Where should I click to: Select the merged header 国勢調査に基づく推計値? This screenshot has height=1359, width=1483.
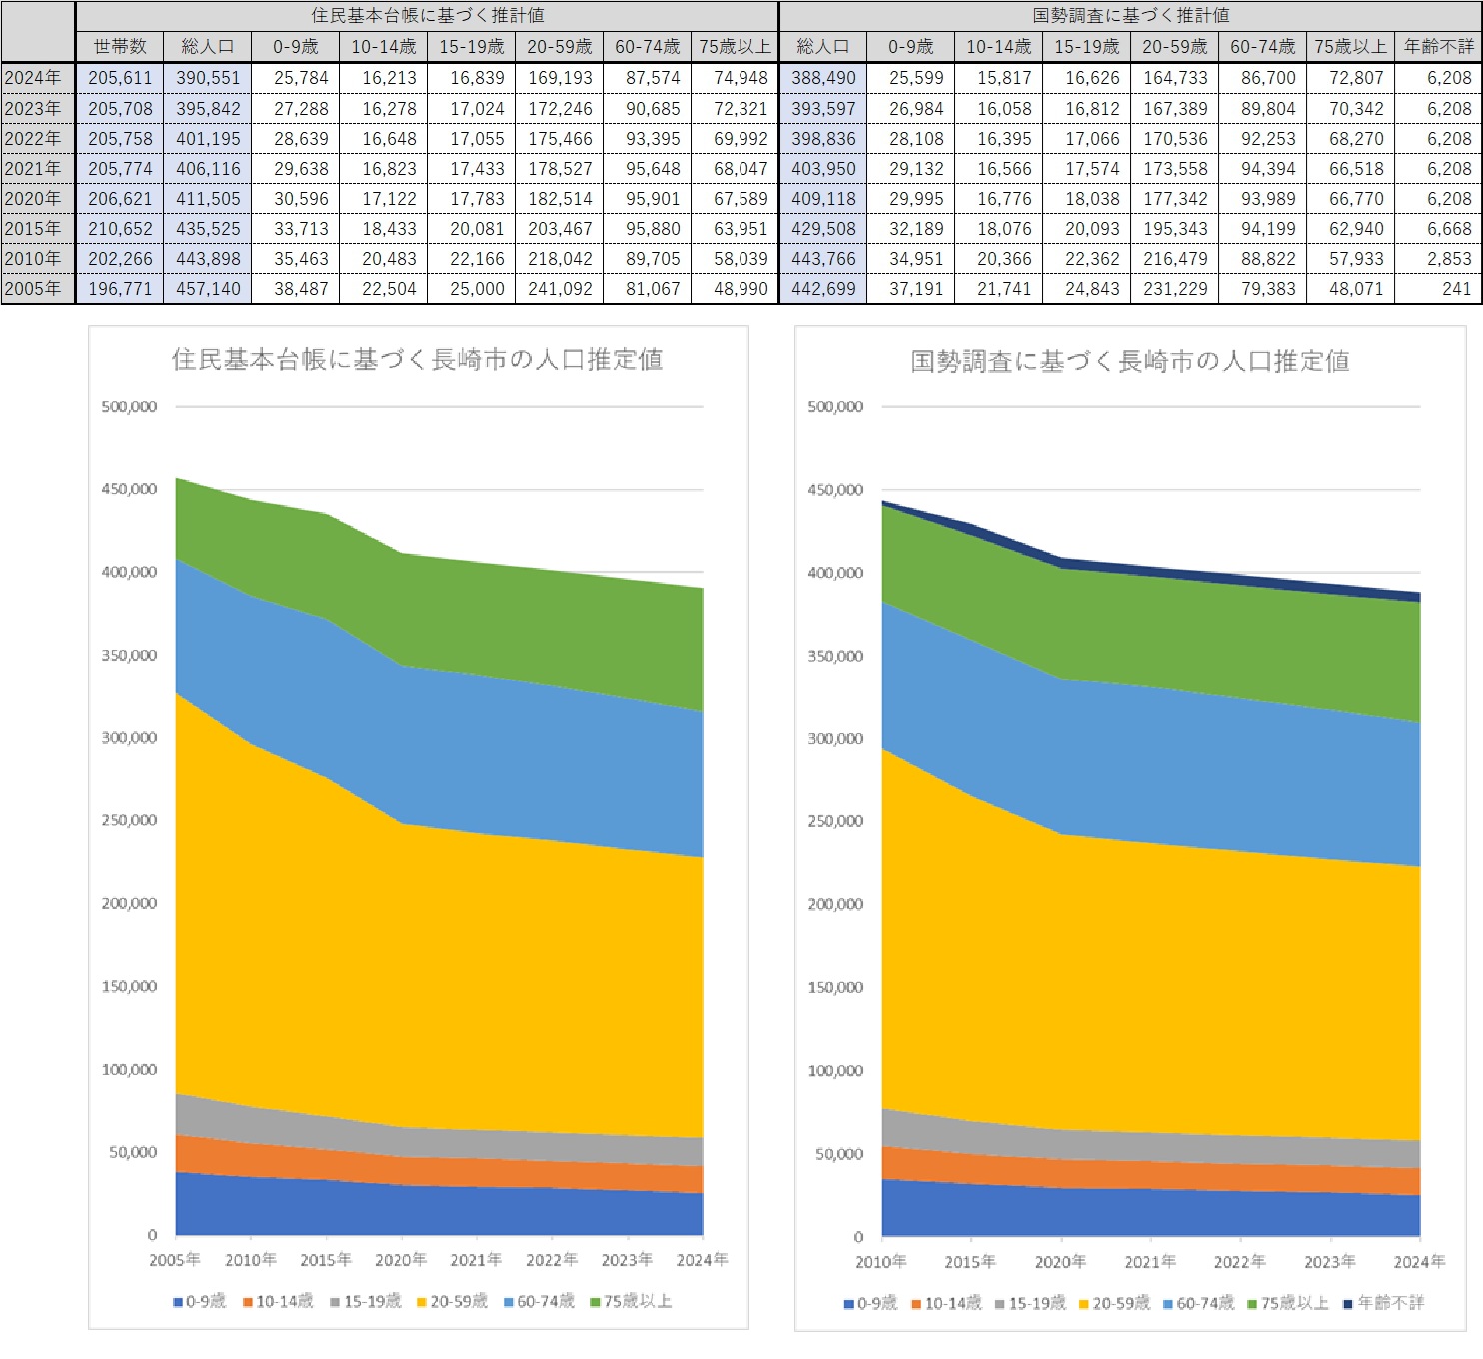1130,16
